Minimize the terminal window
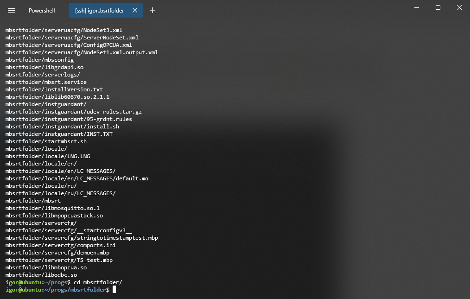This screenshot has width=470, height=299. point(417,7)
